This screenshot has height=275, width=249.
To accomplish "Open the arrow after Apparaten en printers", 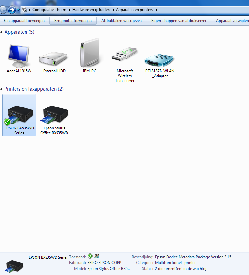I will click(156, 10).
